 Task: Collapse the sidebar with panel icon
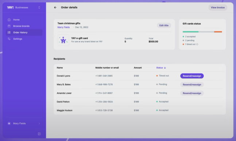pos(39,134)
